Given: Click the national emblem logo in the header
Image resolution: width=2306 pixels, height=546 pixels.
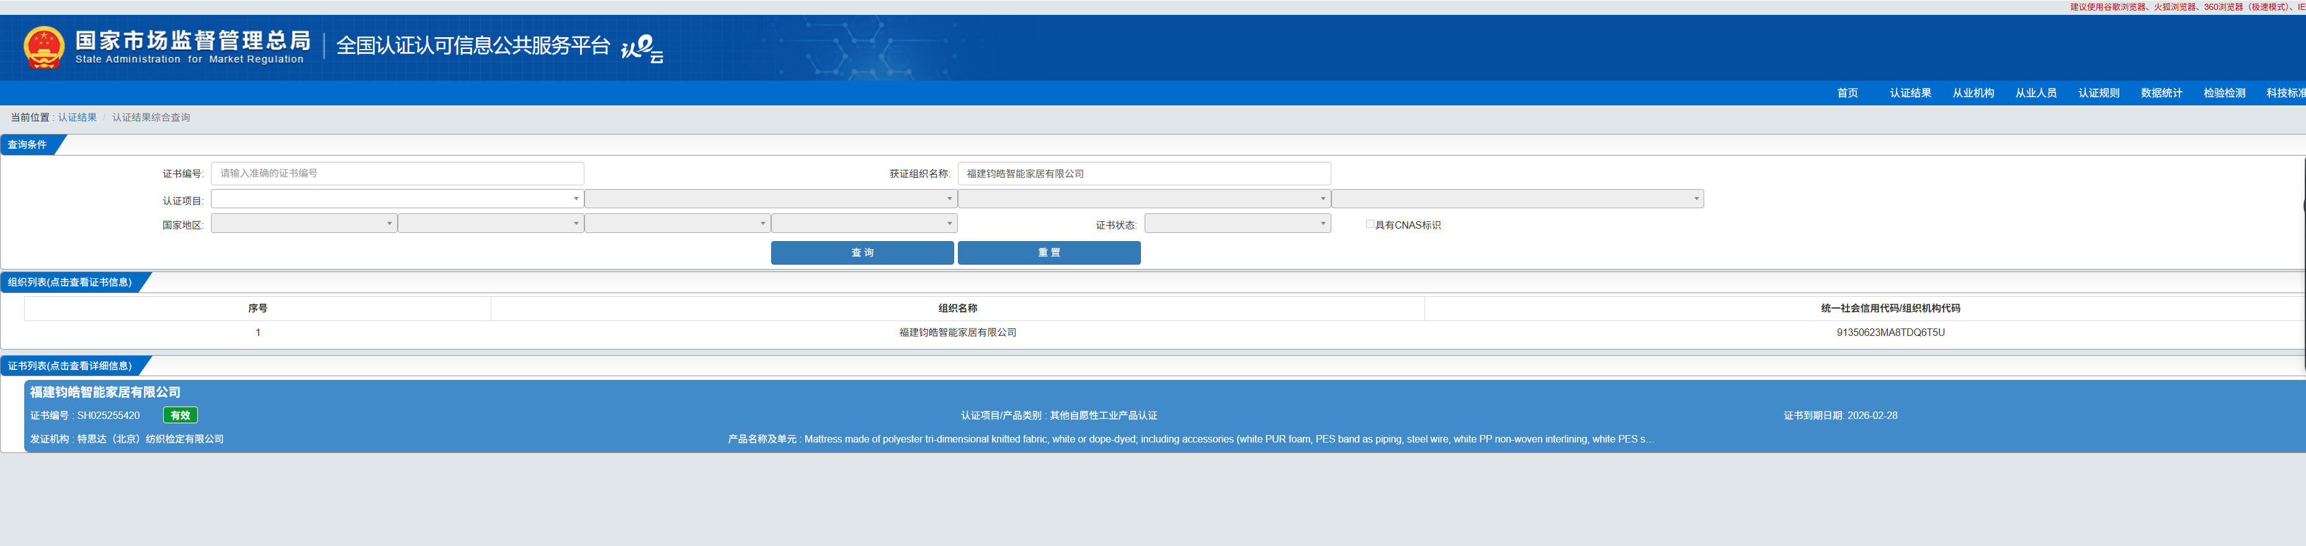Looking at the screenshot, I should [x=44, y=47].
